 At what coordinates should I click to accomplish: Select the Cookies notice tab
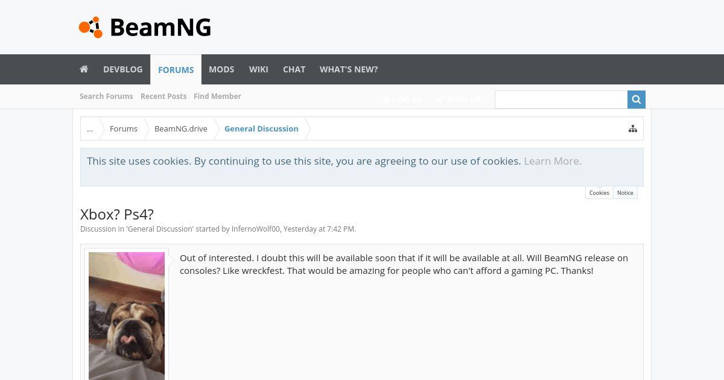599,192
